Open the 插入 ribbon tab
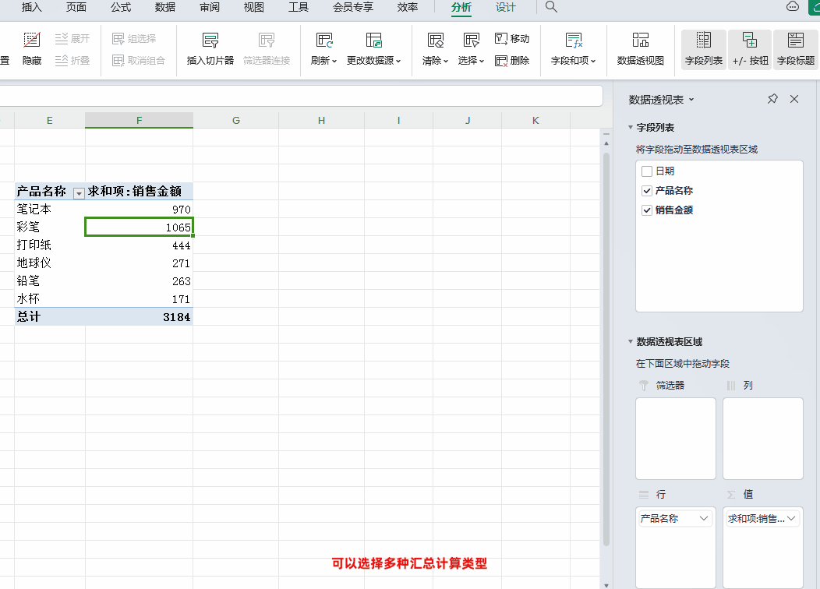Image resolution: width=820 pixels, height=589 pixels. pos(31,7)
